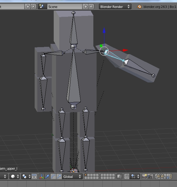Screen dimensions: 177x187
Task: Paste the pose from the buffer
Action: (x=163, y=176)
